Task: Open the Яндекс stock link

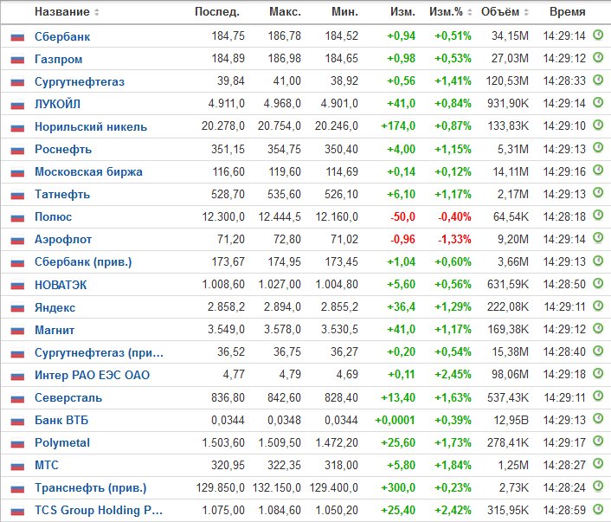Action: click(x=55, y=307)
